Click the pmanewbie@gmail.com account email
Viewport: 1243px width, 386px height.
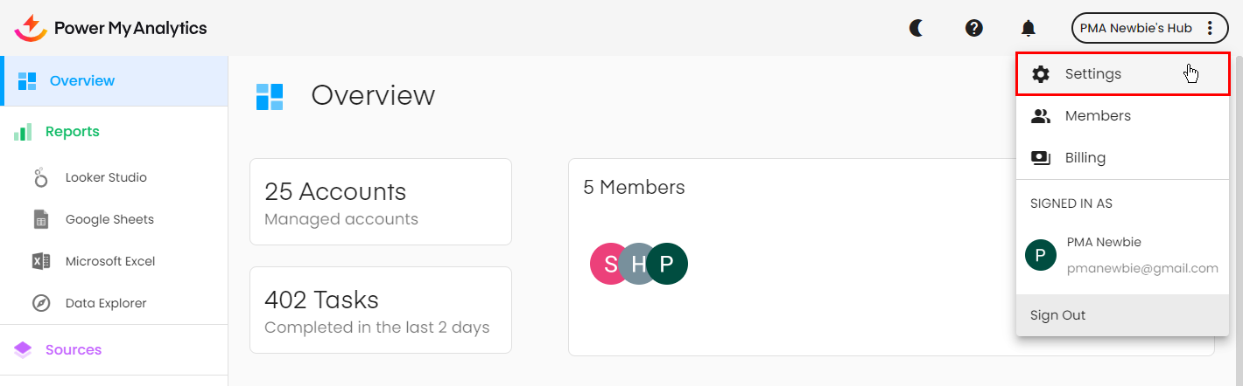[x=1142, y=268]
